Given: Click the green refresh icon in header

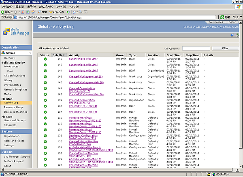Looking at the screenshot, I should point(237,36).
